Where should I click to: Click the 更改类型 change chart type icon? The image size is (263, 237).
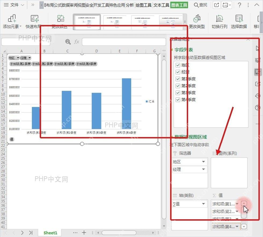coord(197,19)
